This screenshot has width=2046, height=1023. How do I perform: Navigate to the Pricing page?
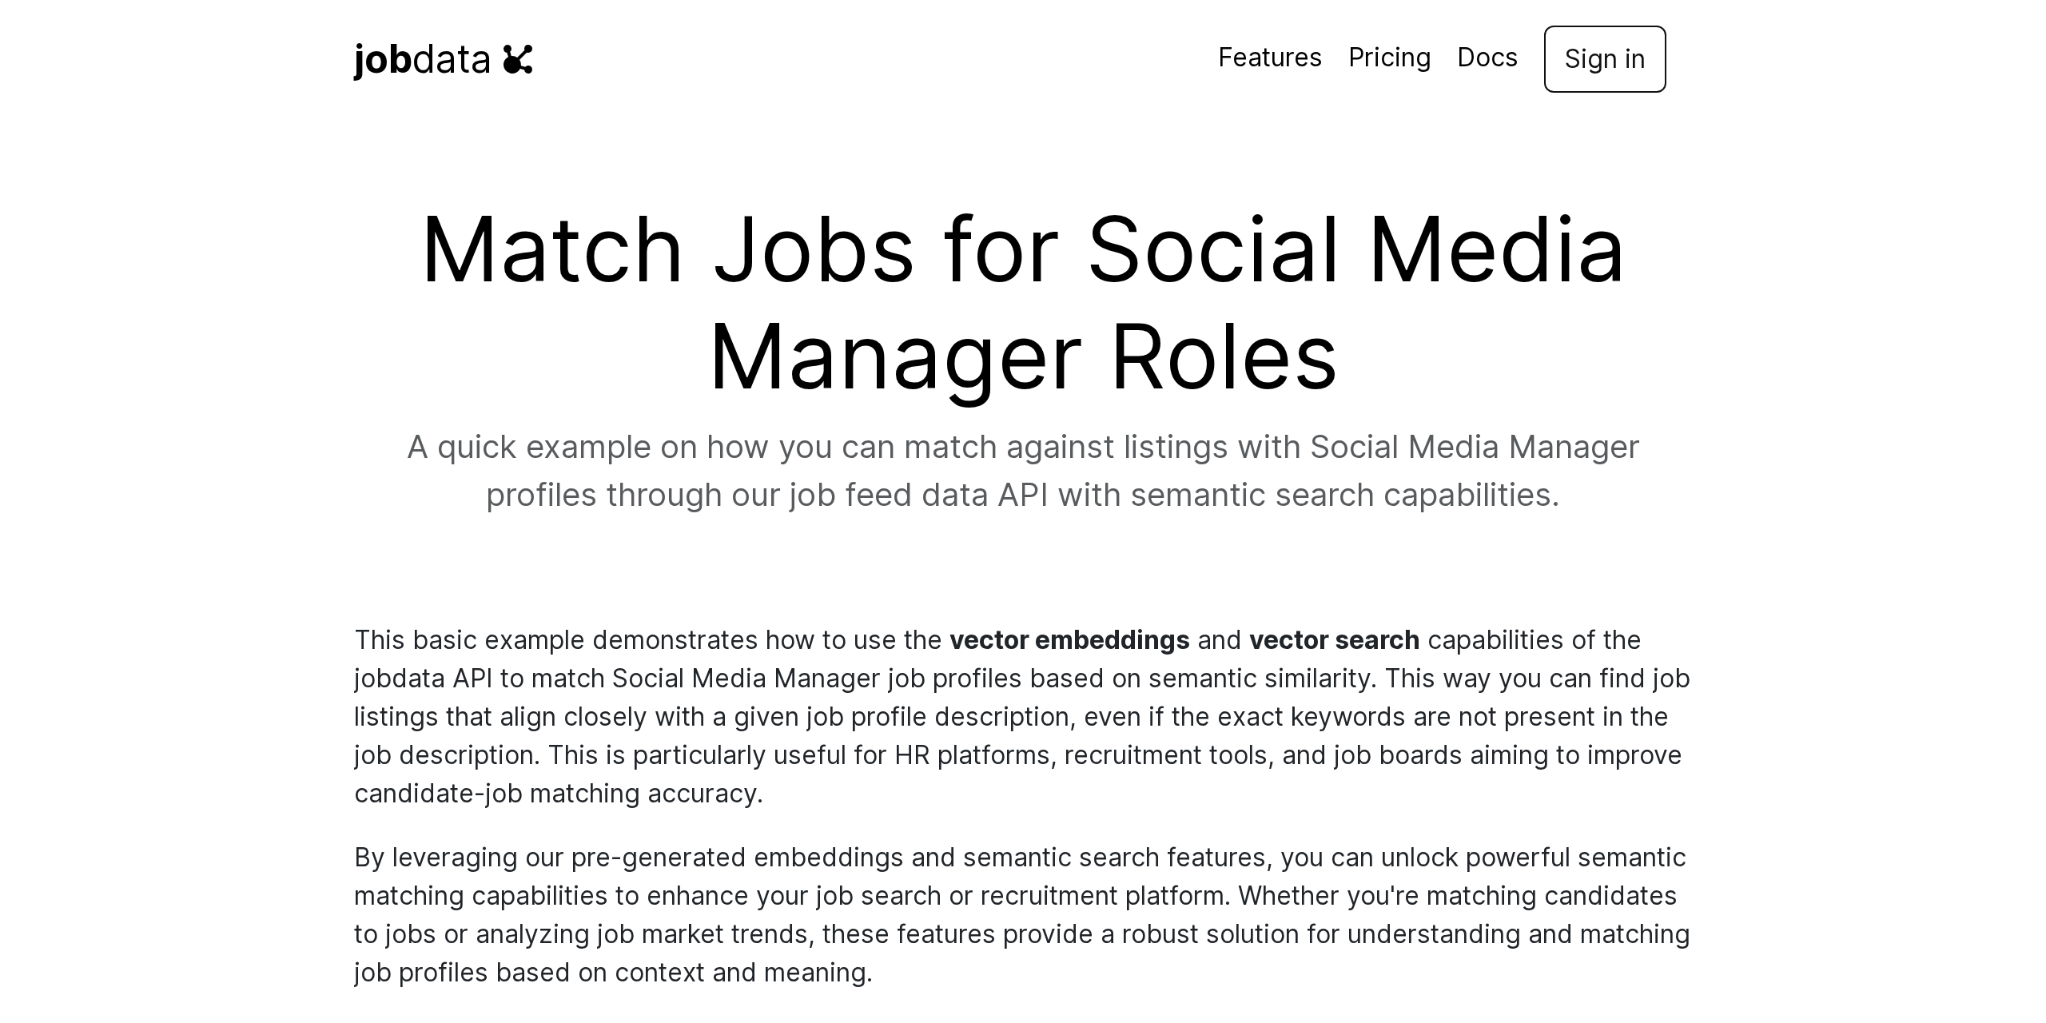pyautogui.click(x=1390, y=58)
